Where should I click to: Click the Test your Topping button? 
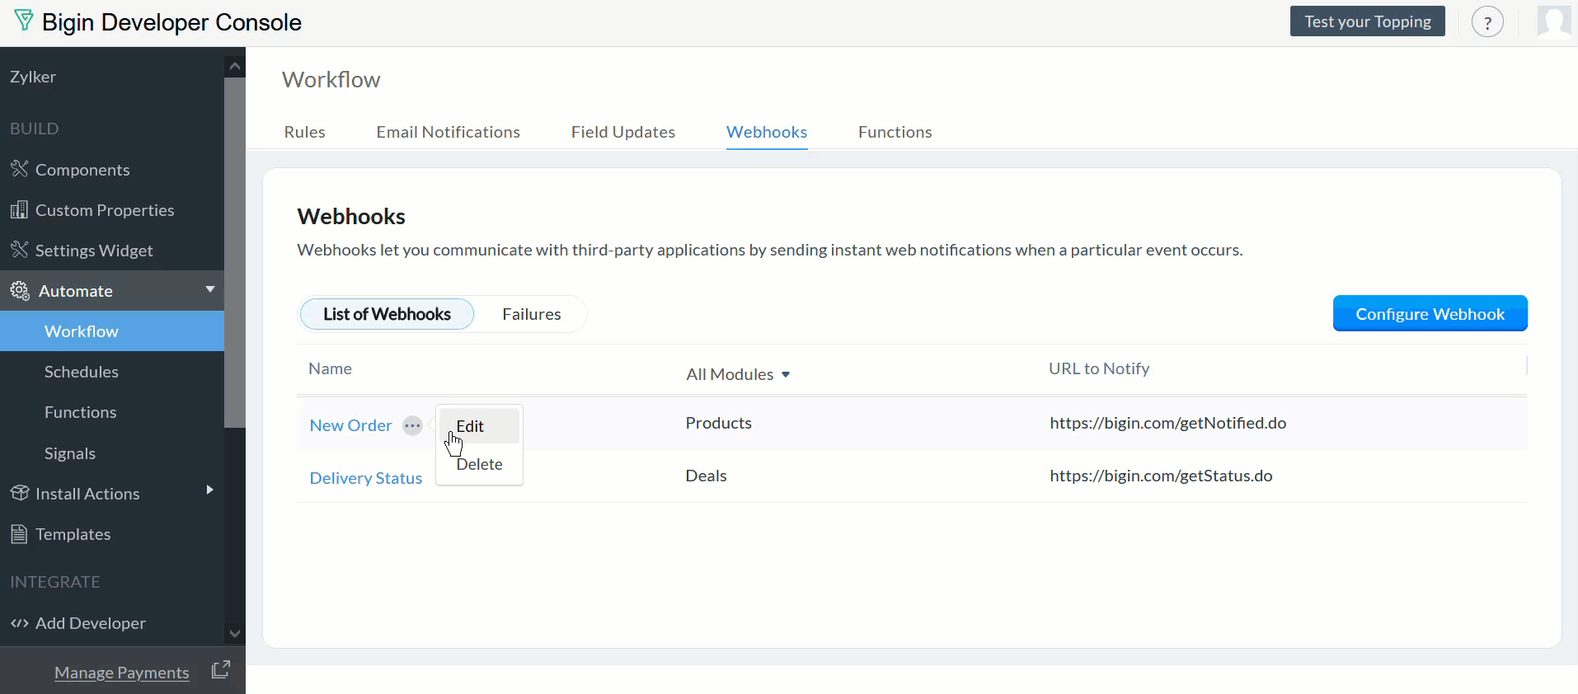click(x=1368, y=21)
